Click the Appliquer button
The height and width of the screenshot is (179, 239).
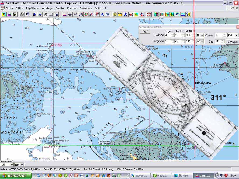tap(233, 42)
